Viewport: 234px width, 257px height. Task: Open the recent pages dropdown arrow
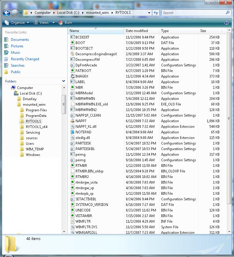pos(21,13)
